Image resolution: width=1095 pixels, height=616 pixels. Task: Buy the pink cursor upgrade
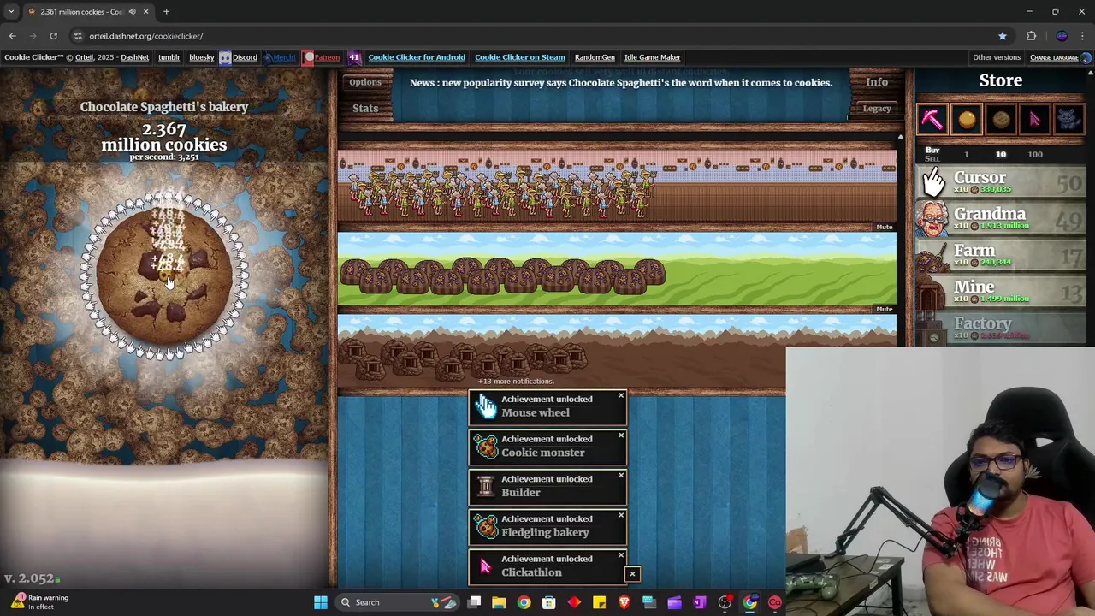1035,119
